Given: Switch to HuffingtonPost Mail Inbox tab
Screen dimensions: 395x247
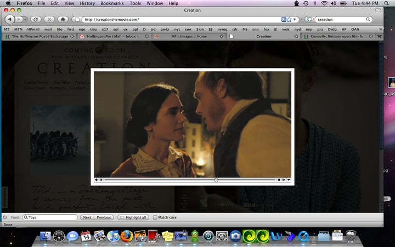Looking at the screenshot, I should (114, 37).
